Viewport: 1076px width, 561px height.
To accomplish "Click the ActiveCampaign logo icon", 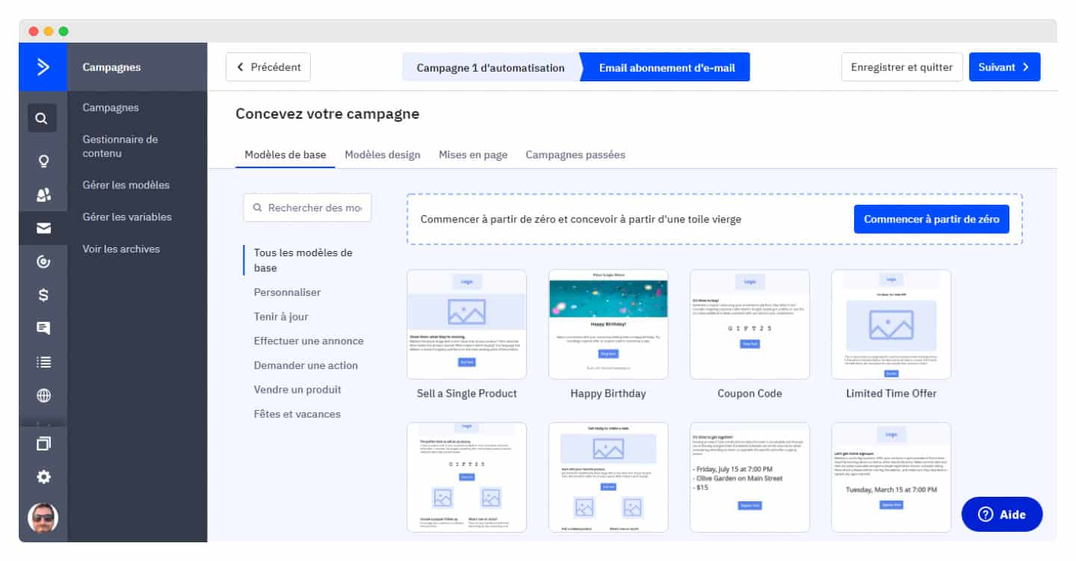I will click(x=43, y=67).
